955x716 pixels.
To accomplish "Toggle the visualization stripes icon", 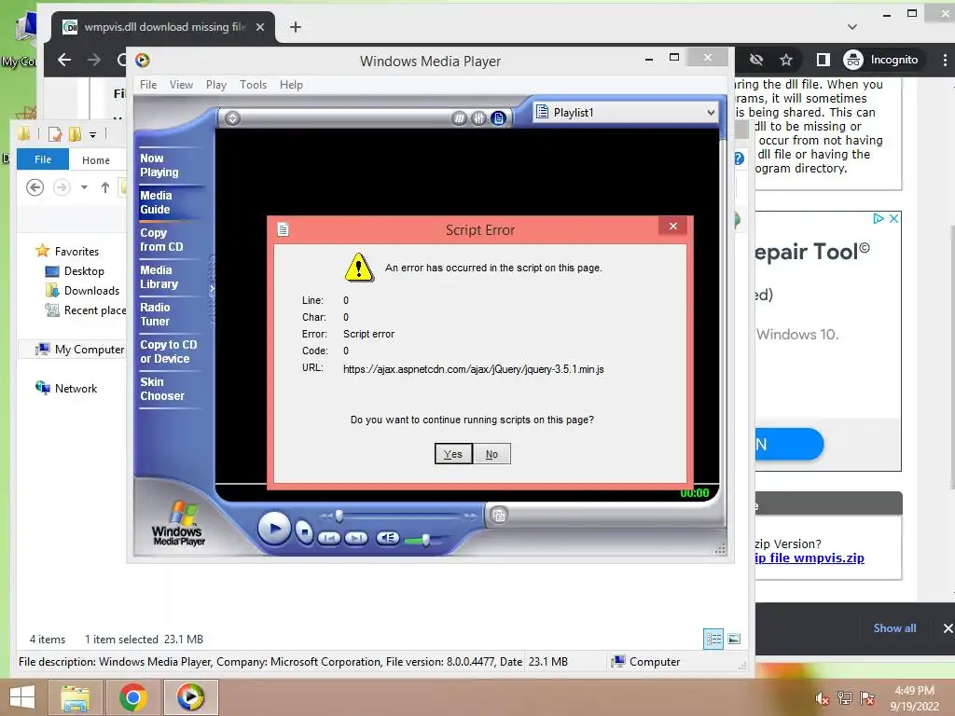I will (460, 118).
